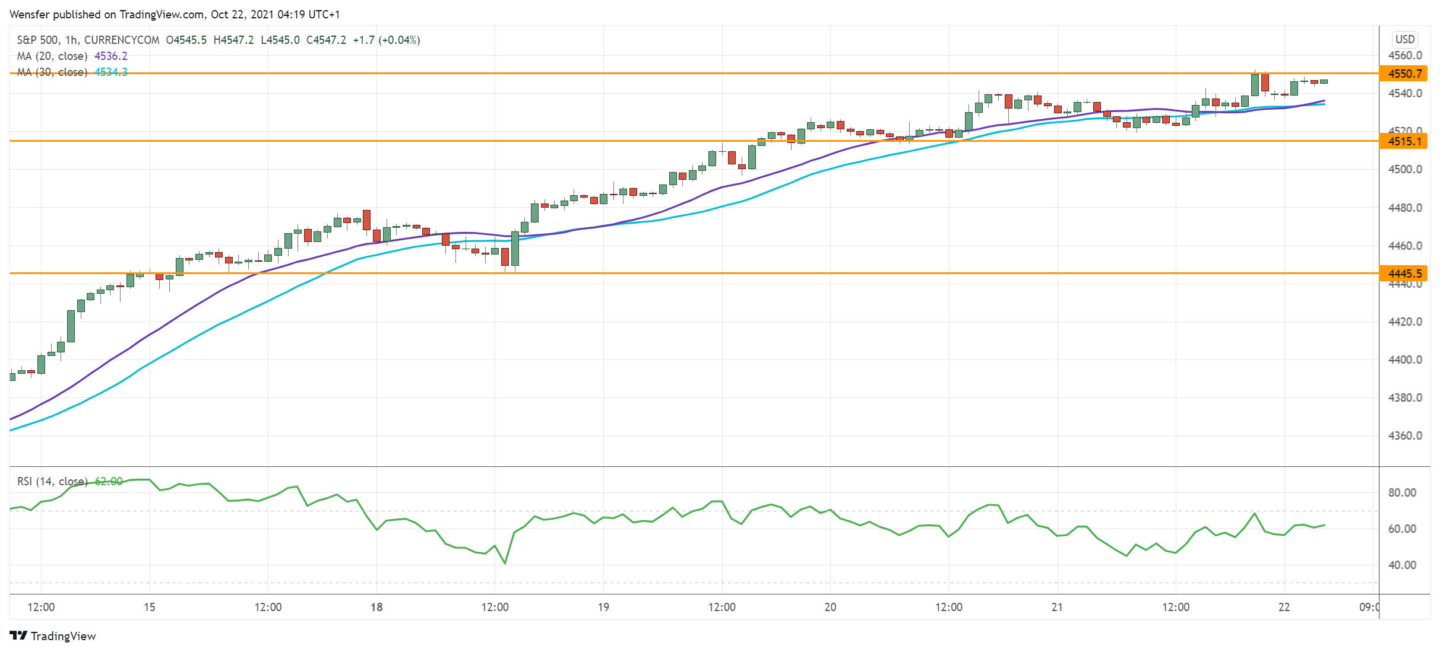This screenshot has width=1440, height=652.
Task: Click the 1h timeframe in chart title
Action: (71, 40)
